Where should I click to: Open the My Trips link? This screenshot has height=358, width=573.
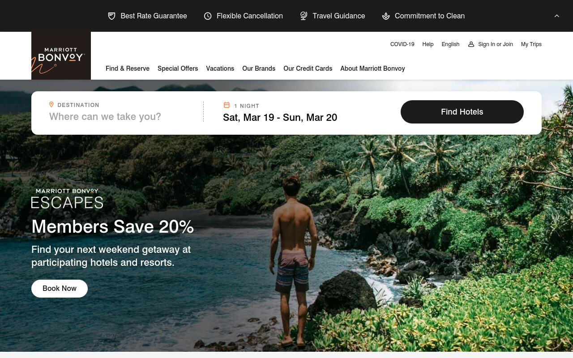point(531,44)
